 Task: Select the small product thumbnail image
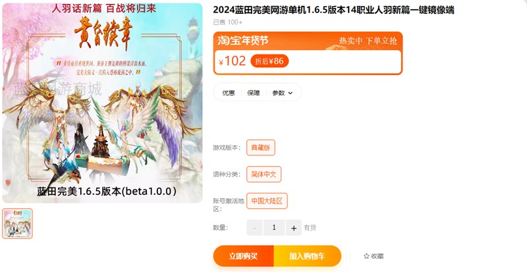coord(18,223)
